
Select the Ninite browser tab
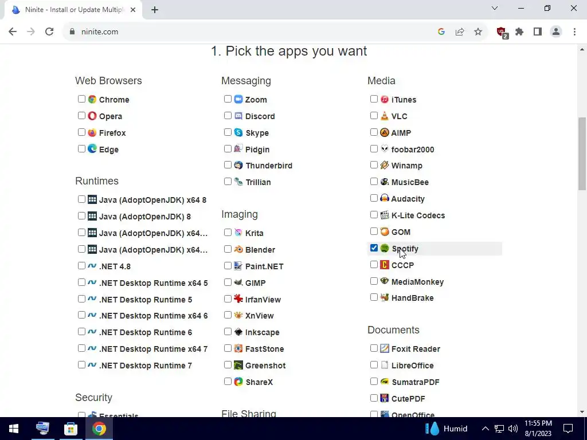tap(73, 10)
